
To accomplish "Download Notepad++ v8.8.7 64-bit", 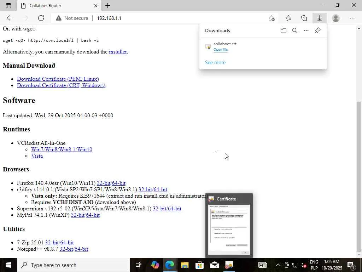I will 81,249.
